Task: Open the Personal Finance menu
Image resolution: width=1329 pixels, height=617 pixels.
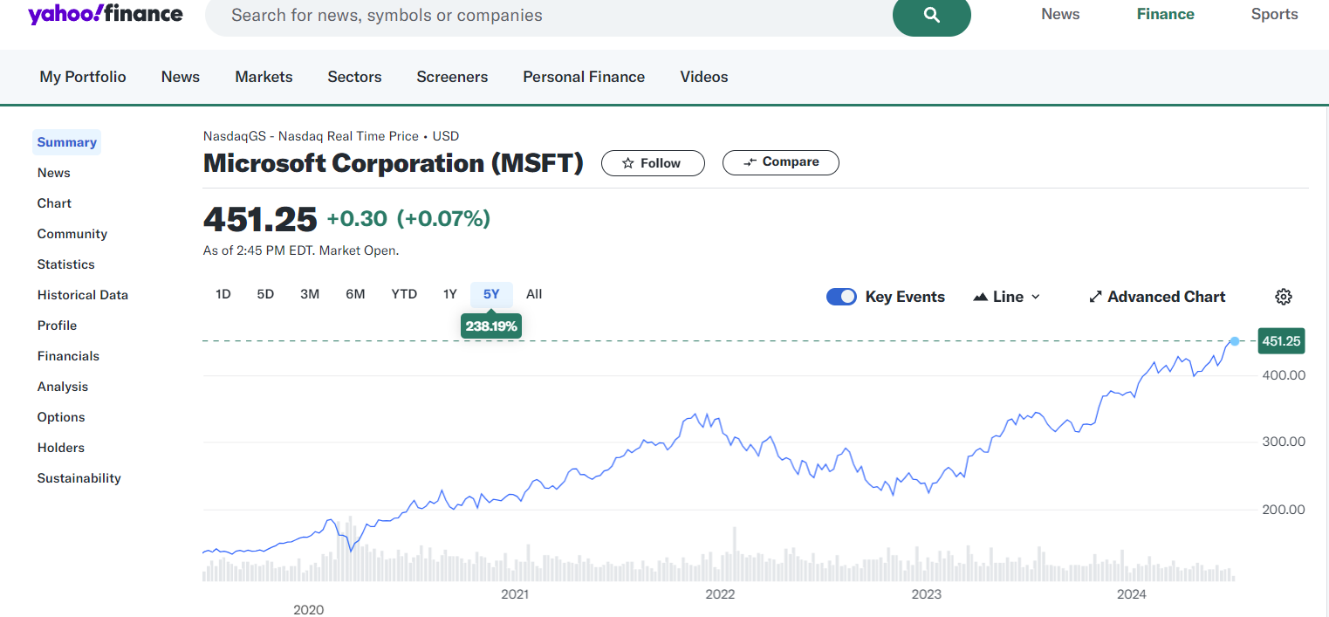Action: coord(584,77)
